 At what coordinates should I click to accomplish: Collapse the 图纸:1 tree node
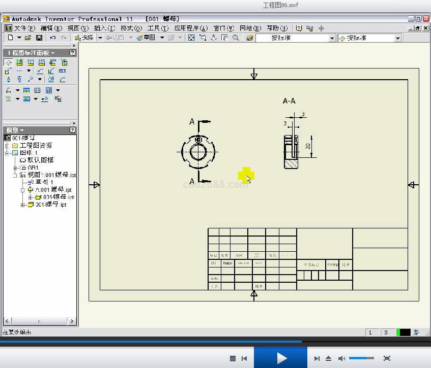pyautogui.click(x=8, y=153)
